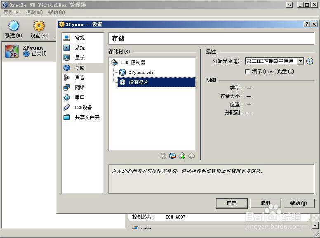Open the 声音 (Audio) settings category
Screen dimensions: 320x238
click(x=82, y=78)
